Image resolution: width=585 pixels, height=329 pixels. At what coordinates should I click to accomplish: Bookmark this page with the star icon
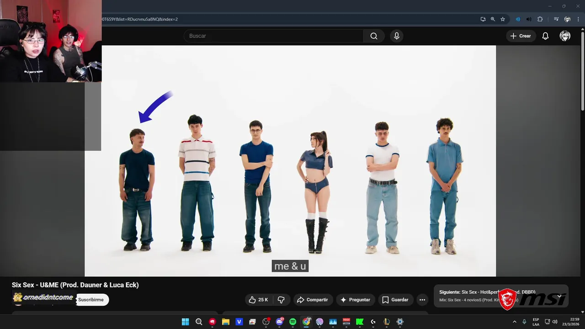503,19
